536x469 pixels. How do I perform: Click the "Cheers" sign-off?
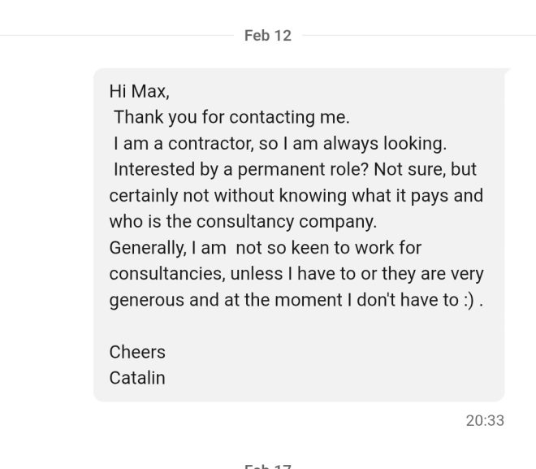click(137, 352)
